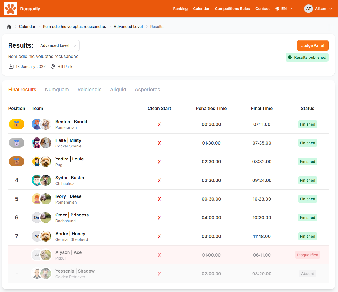Select the Asperiores tab
Viewport: 338px width, 292px height.
point(147,90)
